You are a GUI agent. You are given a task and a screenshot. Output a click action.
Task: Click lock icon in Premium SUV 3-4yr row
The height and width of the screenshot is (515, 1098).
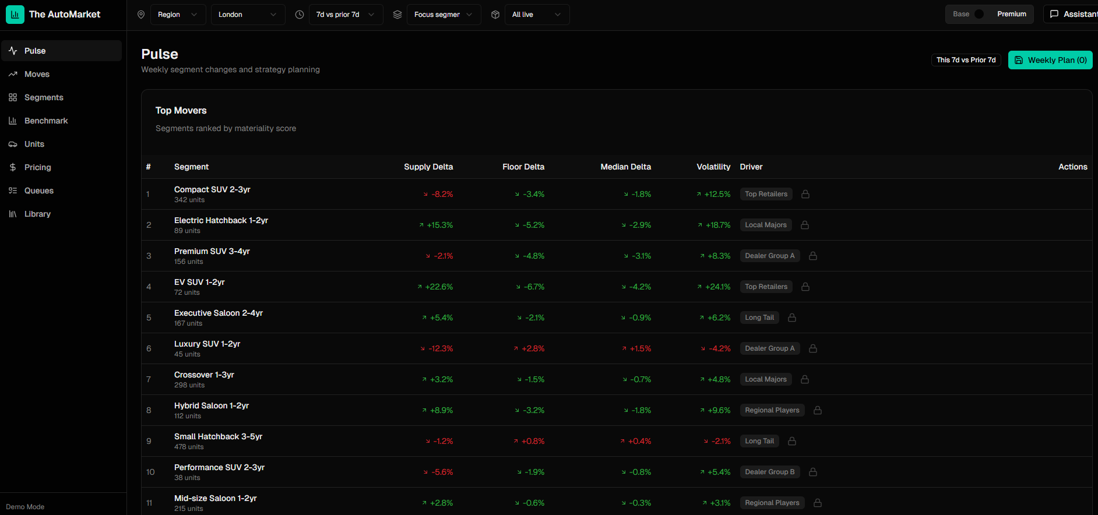pos(813,256)
